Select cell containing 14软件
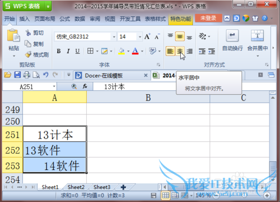The height and width of the screenshot is (202, 280). (x=54, y=166)
